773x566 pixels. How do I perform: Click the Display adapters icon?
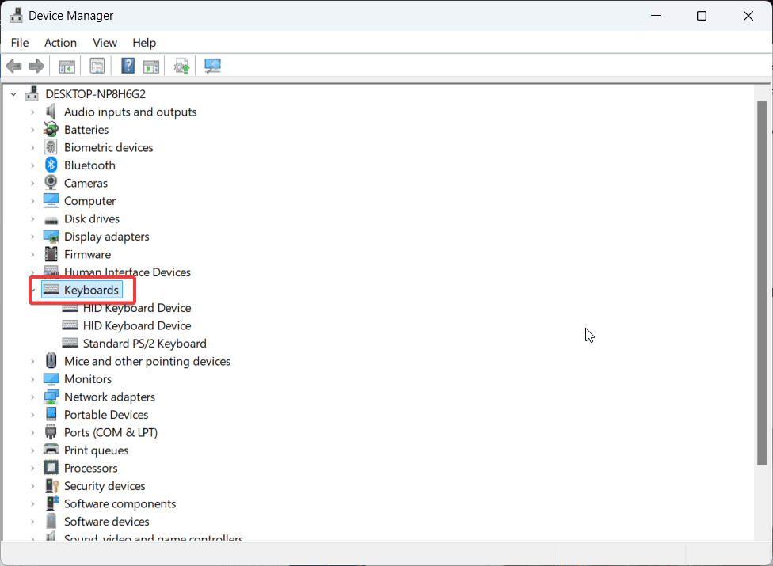(51, 237)
